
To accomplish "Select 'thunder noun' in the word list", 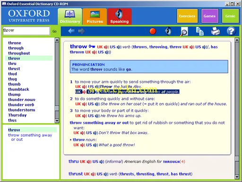I will click(x=22, y=100).
